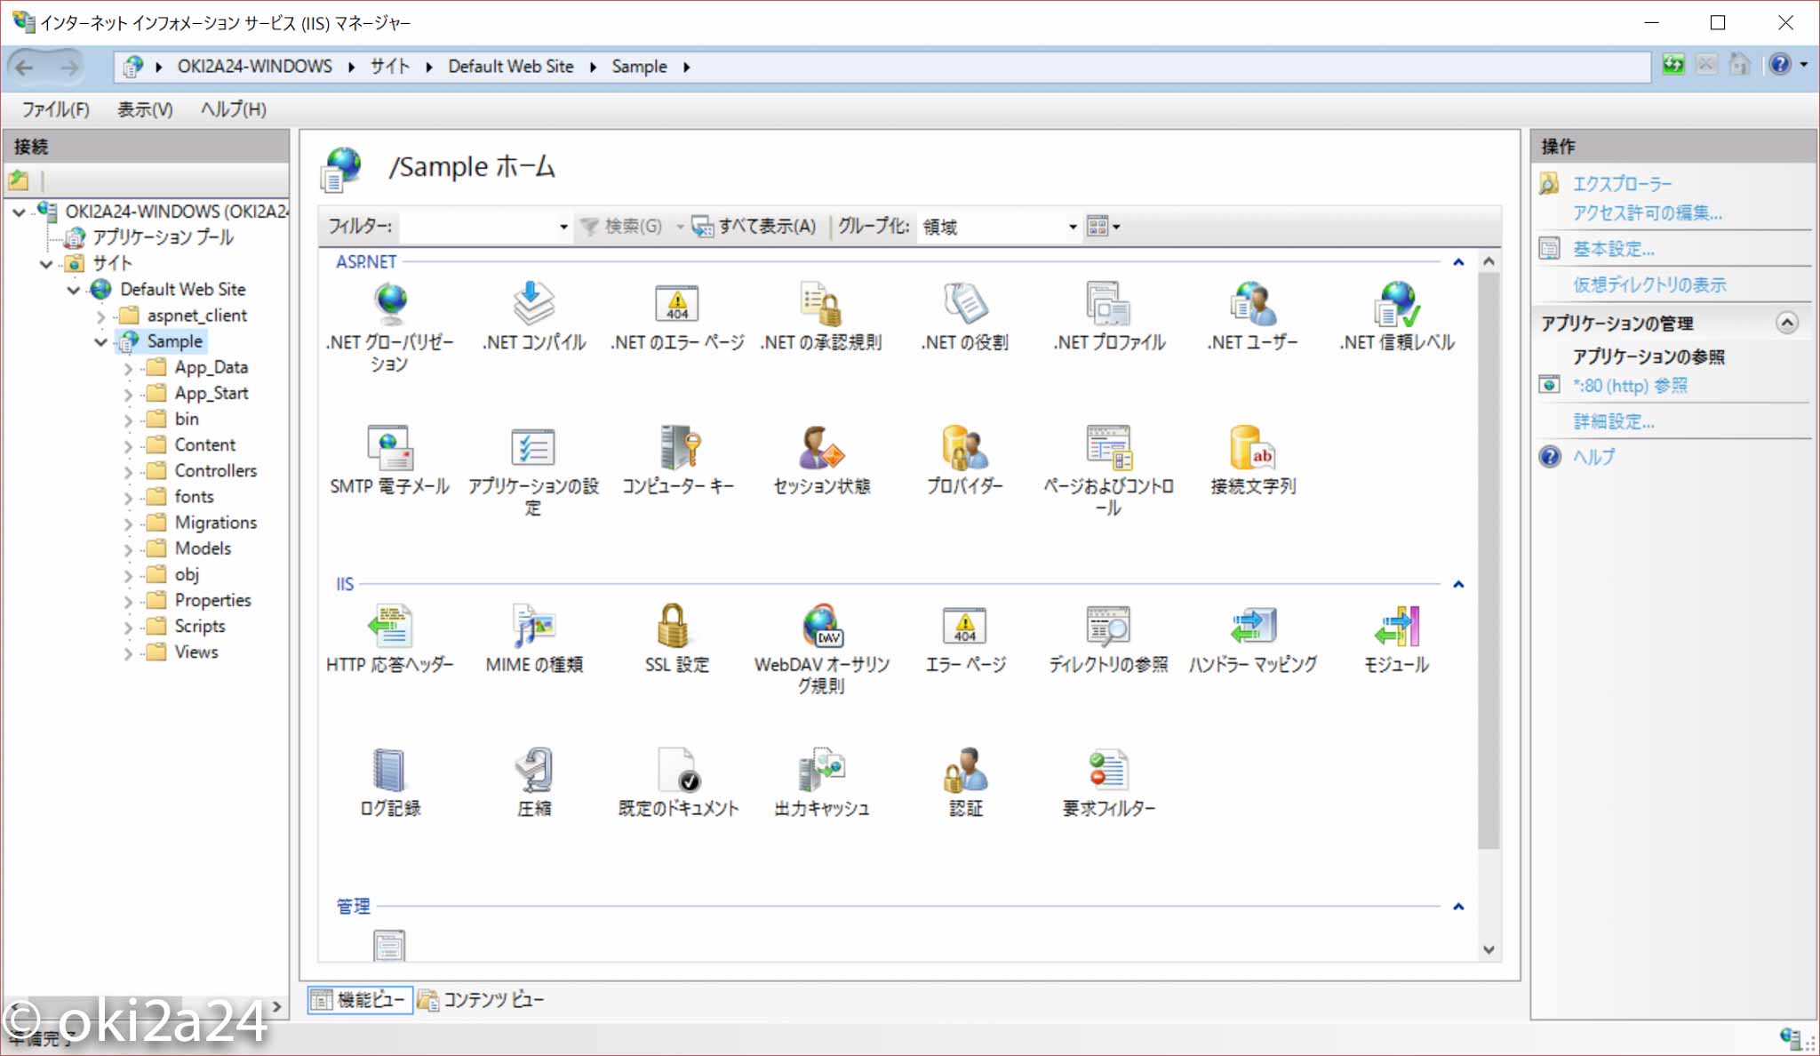
Task: Open MIME の種類 settings
Action: click(535, 627)
